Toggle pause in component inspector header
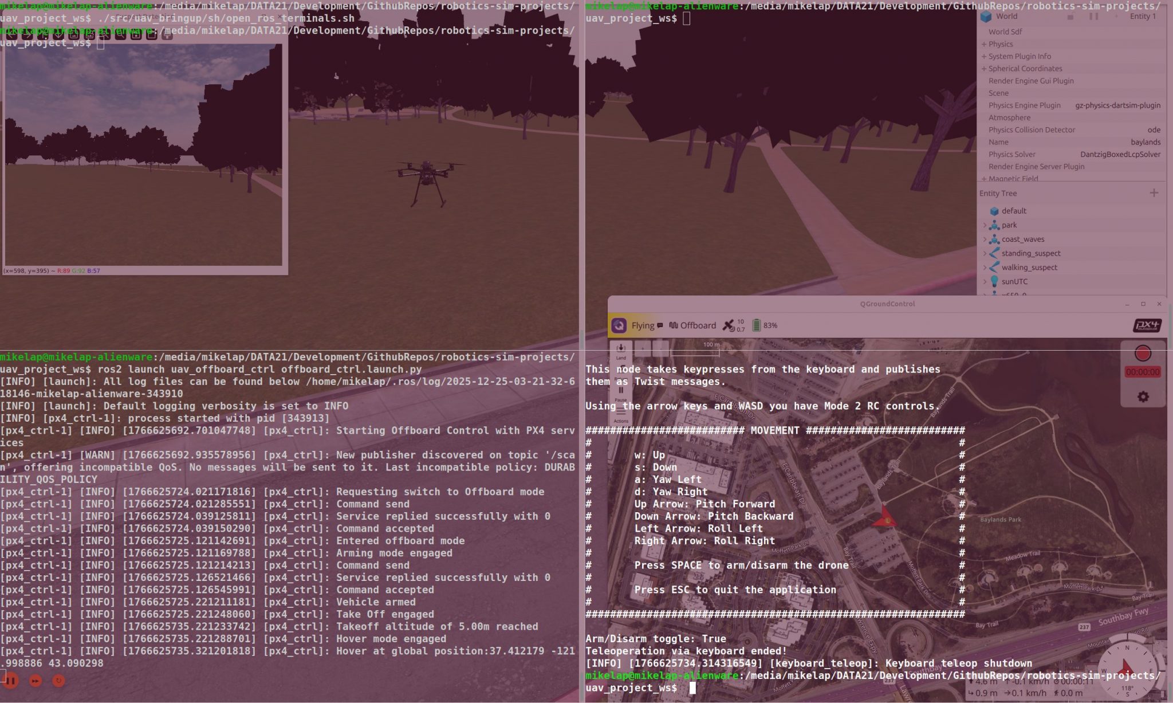 (1093, 17)
